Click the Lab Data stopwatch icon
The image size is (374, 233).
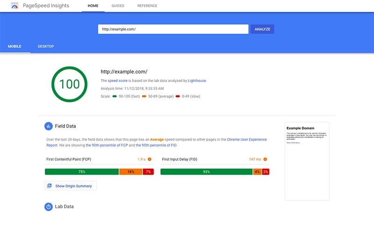(x=49, y=206)
